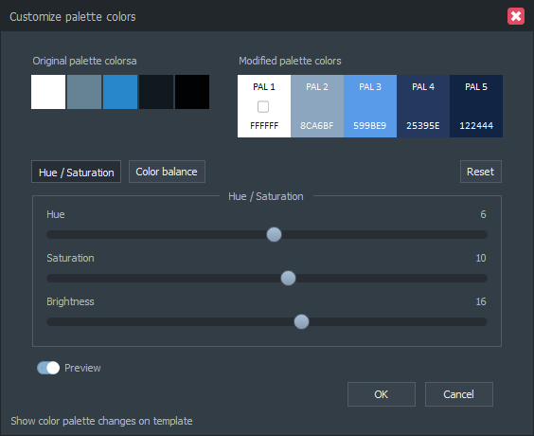Switch to the Hue / Saturation tab
534x436 pixels.
(77, 172)
